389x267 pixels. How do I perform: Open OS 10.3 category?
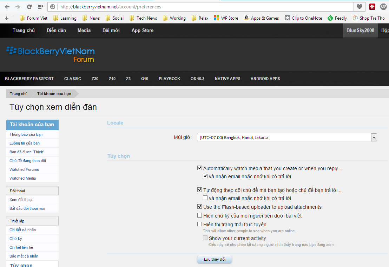coord(197,79)
